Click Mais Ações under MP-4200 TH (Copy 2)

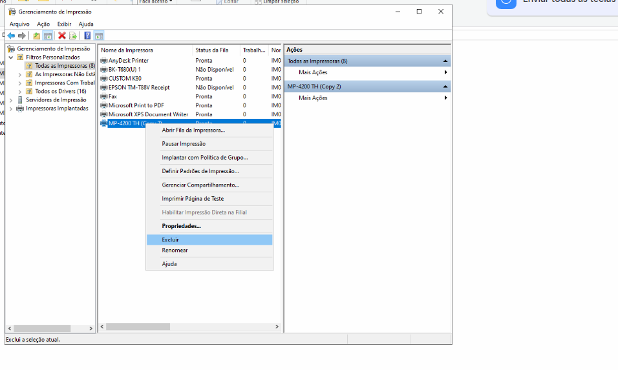[x=313, y=98]
